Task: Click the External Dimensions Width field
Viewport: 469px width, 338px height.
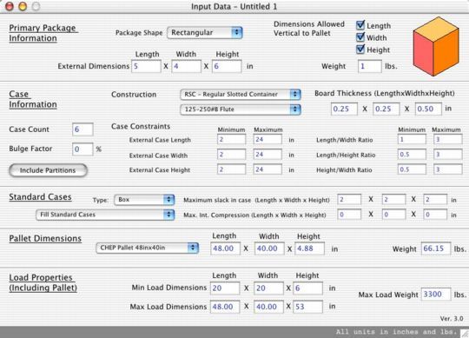Action: (186, 66)
